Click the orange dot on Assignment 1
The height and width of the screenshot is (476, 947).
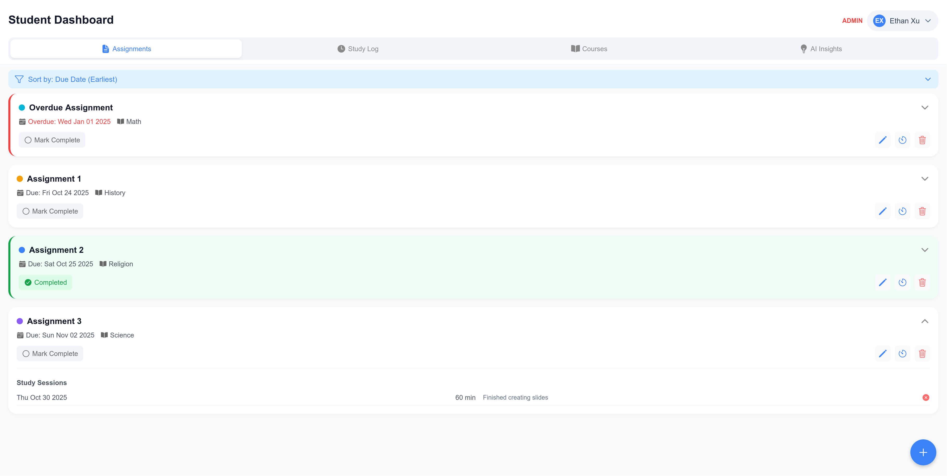coord(20,179)
